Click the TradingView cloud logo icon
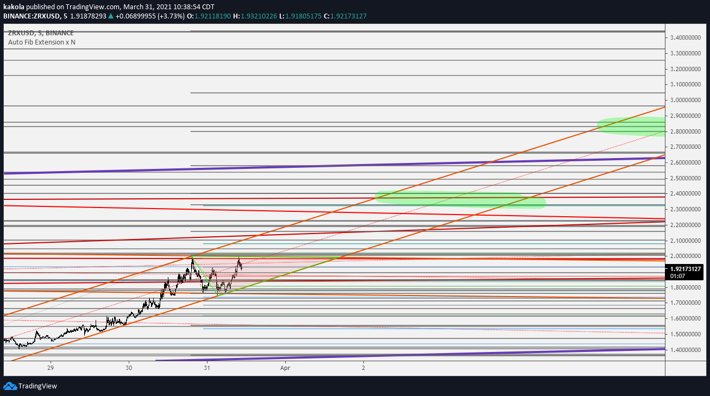710x396 pixels. point(10,386)
